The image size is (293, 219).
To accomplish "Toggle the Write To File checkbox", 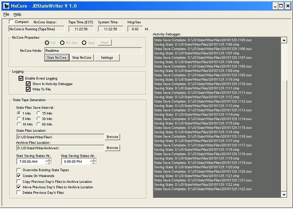I will pyautogui.click(x=28, y=89).
